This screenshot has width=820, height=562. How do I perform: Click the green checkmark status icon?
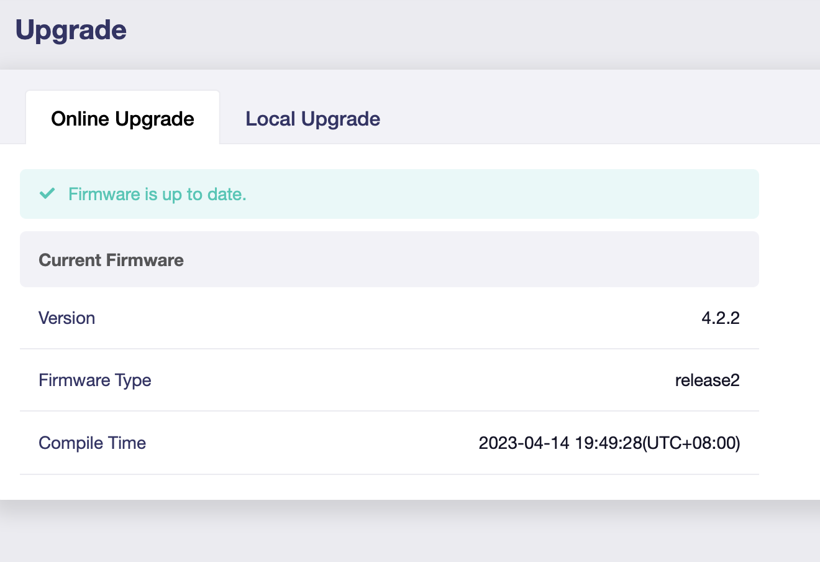pyautogui.click(x=47, y=194)
